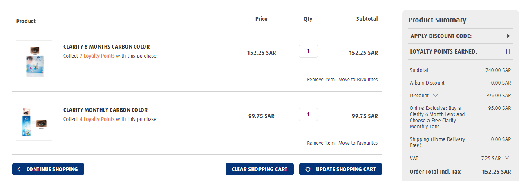Open Clarity Monthly Carbon Color title
This screenshot has width=528, height=181.
[x=105, y=110]
